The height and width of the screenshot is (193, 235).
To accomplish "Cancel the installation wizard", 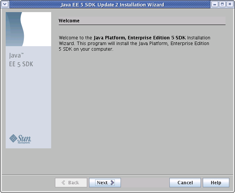I will 185,182.
